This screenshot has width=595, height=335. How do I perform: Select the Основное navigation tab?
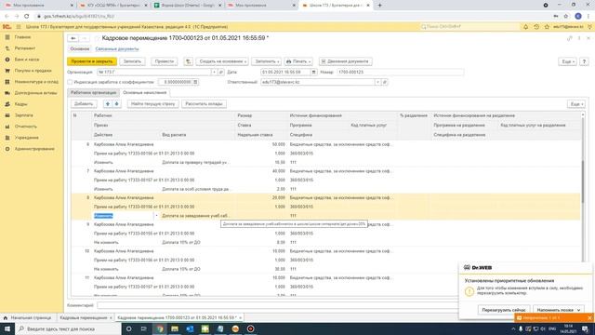[80, 49]
